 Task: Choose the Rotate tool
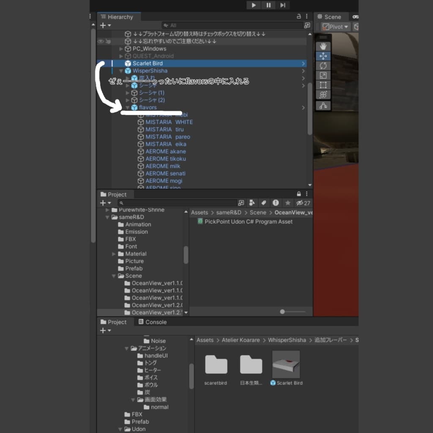(323, 66)
